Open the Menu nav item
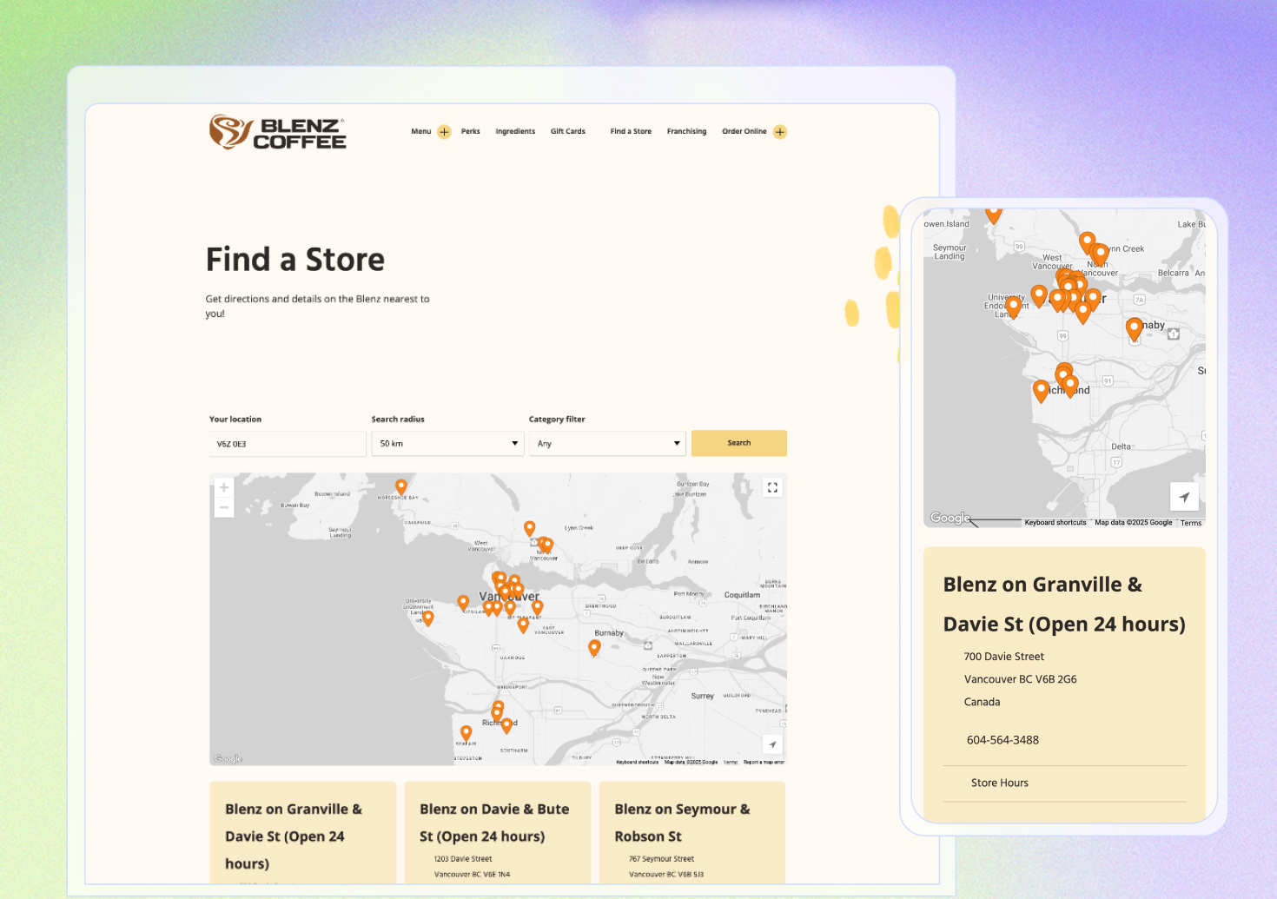Image resolution: width=1277 pixels, height=899 pixels. (x=421, y=131)
